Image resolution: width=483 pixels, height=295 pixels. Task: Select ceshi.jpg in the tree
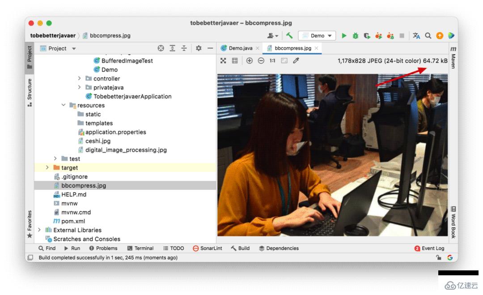[97, 141]
